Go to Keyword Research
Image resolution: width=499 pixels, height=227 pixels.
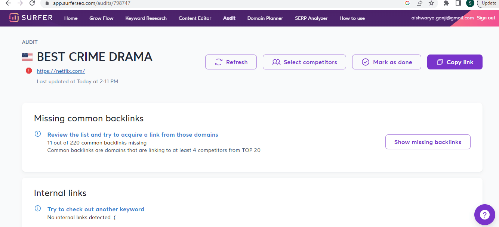[x=146, y=18]
